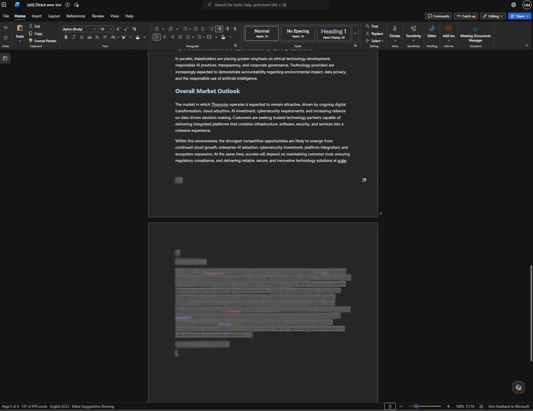533x411 pixels.
Task: Insert a checklist
Action: [196, 29]
